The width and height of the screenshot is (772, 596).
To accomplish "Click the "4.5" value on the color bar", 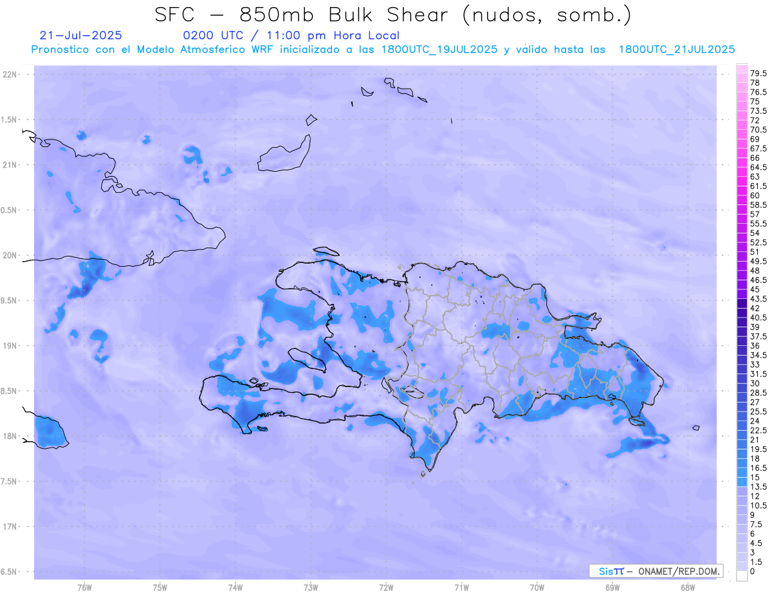I will click(757, 543).
